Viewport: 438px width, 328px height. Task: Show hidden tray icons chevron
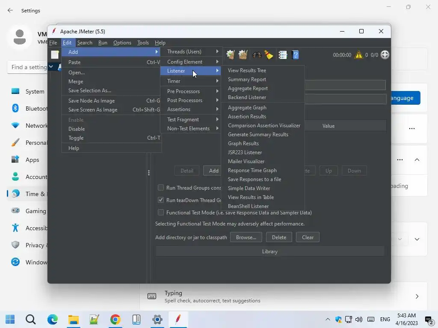click(328, 319)
